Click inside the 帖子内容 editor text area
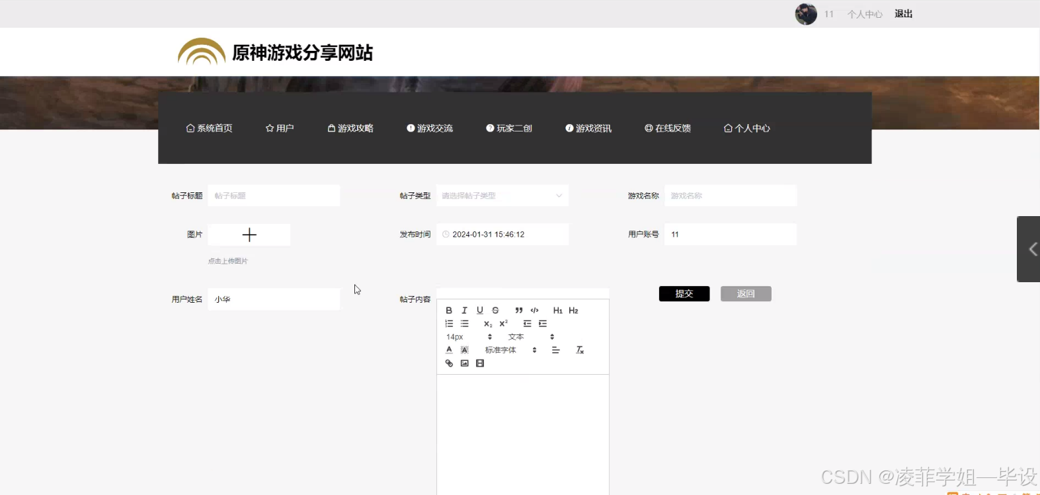The width and height of the screenshot is (1040, 495). (522, 434)
